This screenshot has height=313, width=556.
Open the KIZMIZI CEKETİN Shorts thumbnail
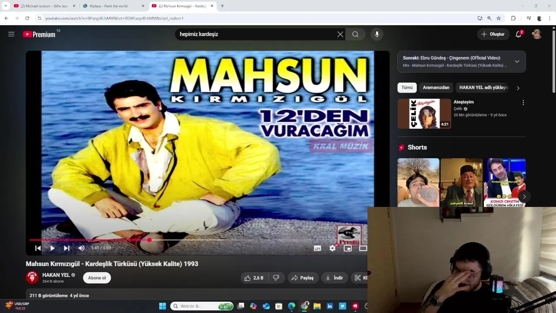coord(505,183)
